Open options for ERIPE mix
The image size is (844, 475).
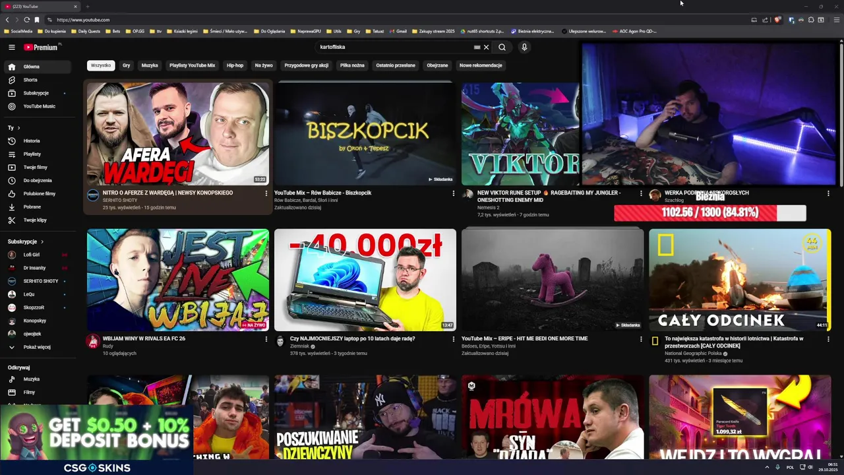coord(641,339)
